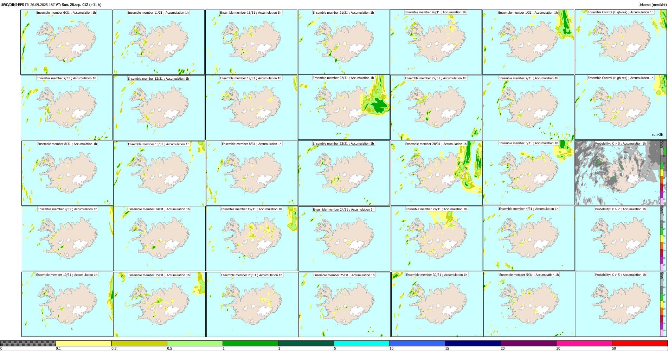668x351 pixels.
Task: Open the Ensemble member 29/31 map
Action: click(x=437, y=238)
